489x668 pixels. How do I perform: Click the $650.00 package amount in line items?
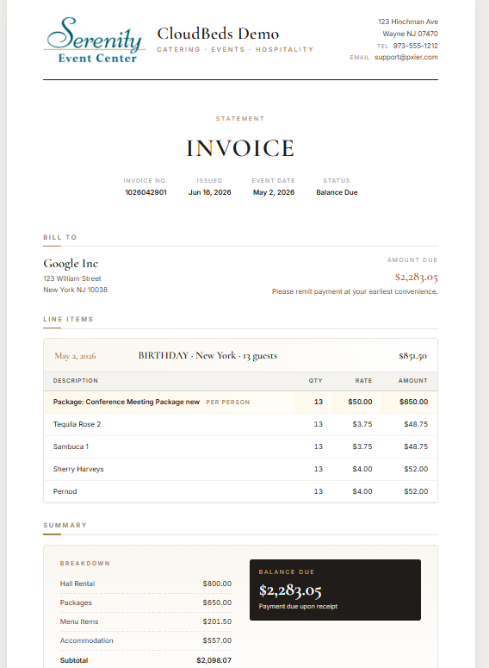click(414, 402)
